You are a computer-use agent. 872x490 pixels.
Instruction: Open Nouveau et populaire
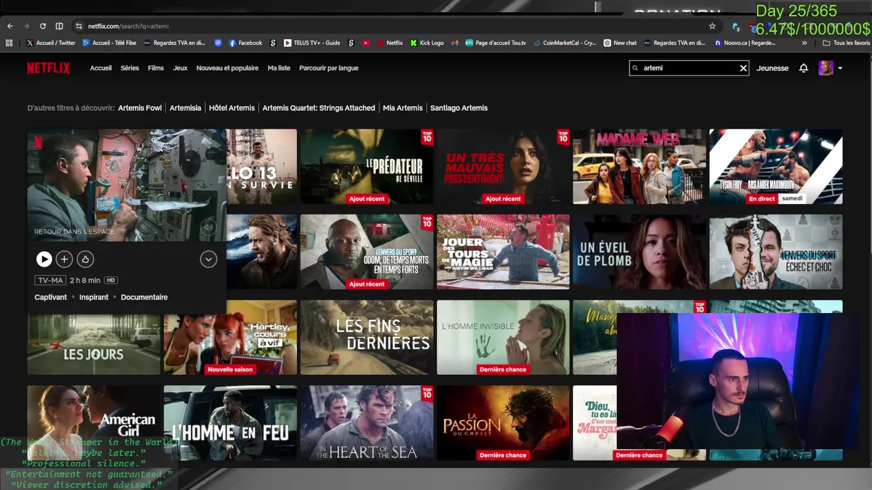tap(228, 68)
